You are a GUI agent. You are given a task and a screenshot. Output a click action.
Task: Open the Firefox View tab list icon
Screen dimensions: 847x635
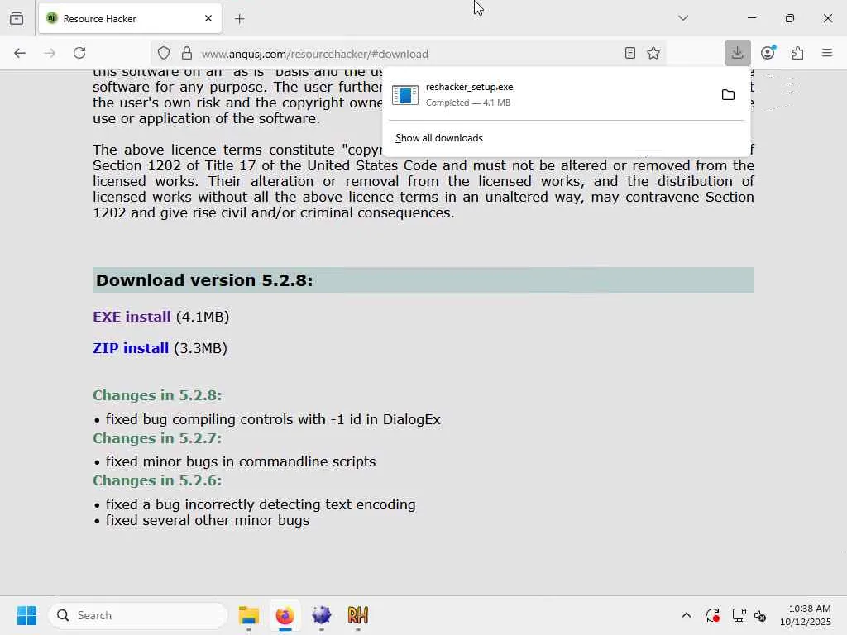[17, 18]
